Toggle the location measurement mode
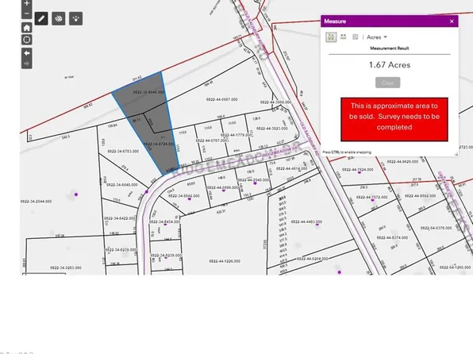473x354 pixels. 356,37
